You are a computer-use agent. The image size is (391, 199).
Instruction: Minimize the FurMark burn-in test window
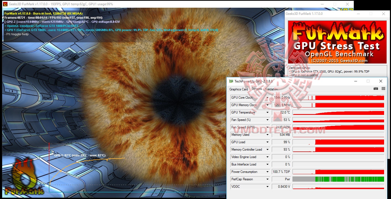pyautogui.click(x=322, y=4)
